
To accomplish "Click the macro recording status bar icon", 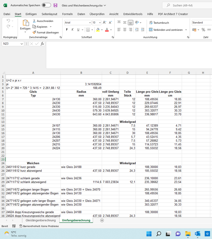I will click(x=14, y=226).
